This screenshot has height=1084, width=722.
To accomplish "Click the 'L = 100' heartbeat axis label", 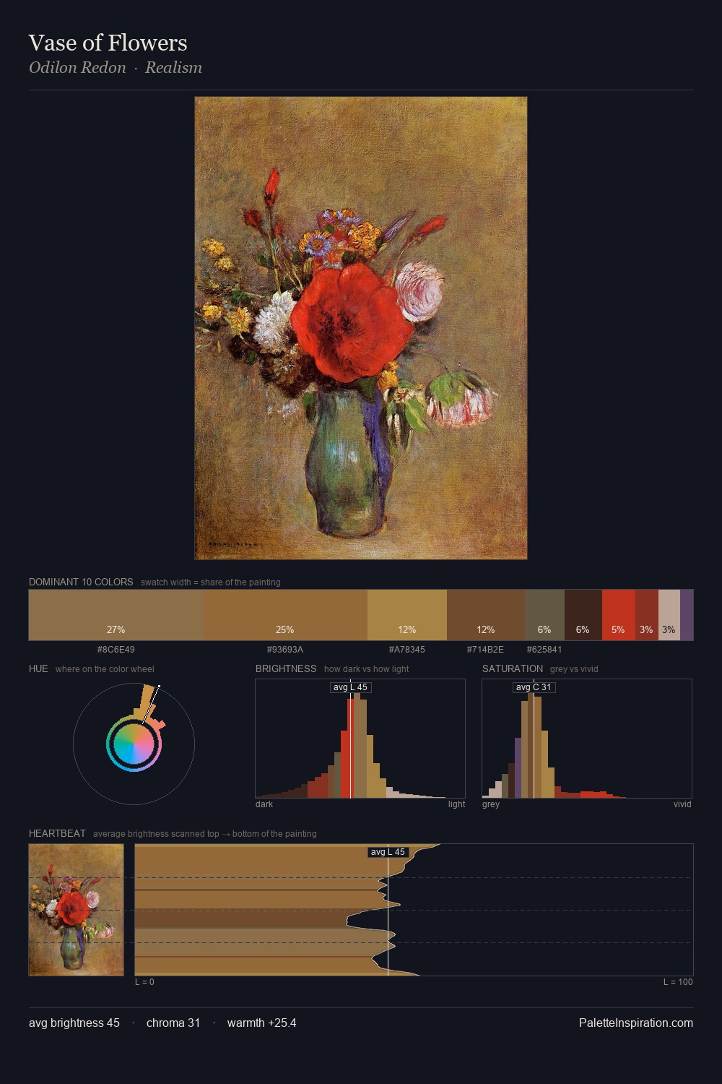I will 678,982.
